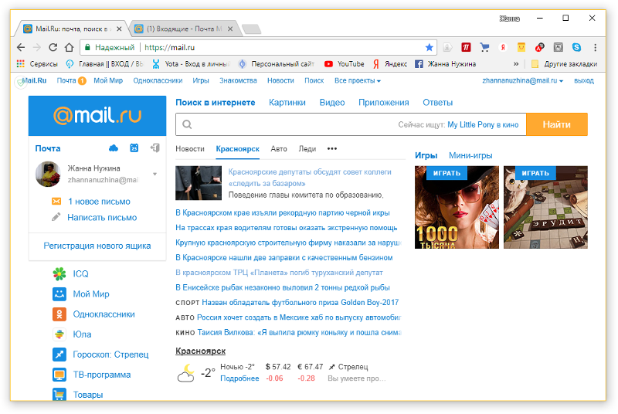Open the Мой Мир smiley icon
The width and height of the screenshot is (618, 414).
coord(59,294)
